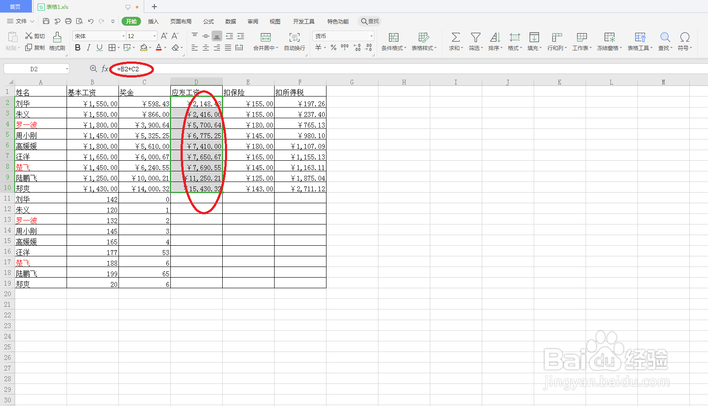Undo the last action

pyautogui.click(x=90, y=21)
